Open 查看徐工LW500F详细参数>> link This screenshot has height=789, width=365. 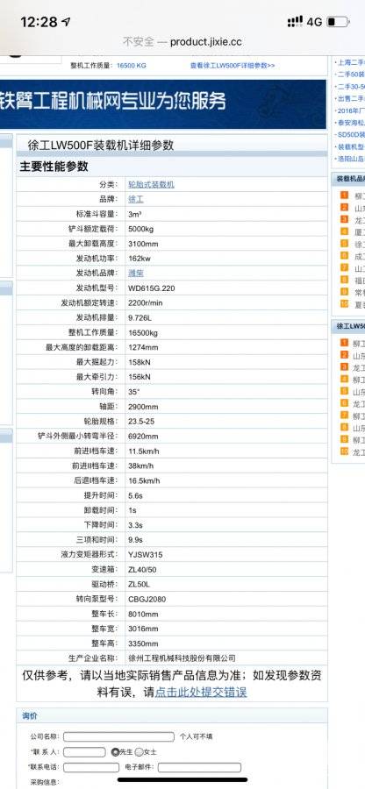[x=233, y=66]
